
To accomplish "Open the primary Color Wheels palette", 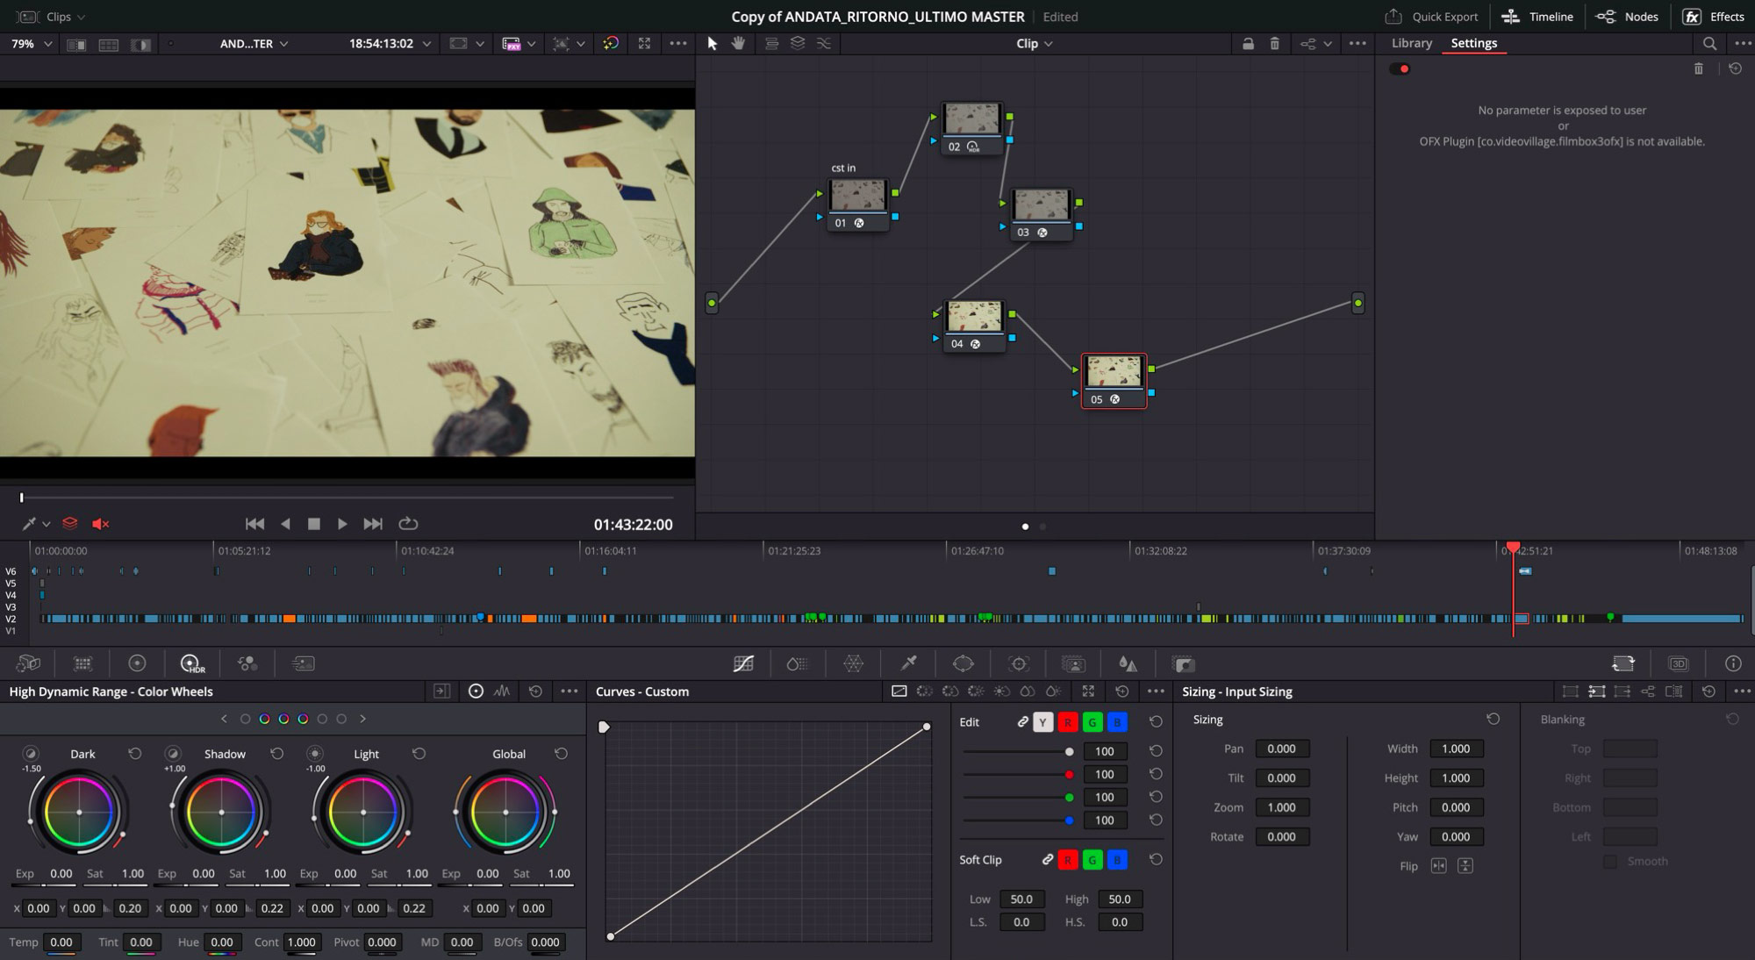I will tap(137, 663).
